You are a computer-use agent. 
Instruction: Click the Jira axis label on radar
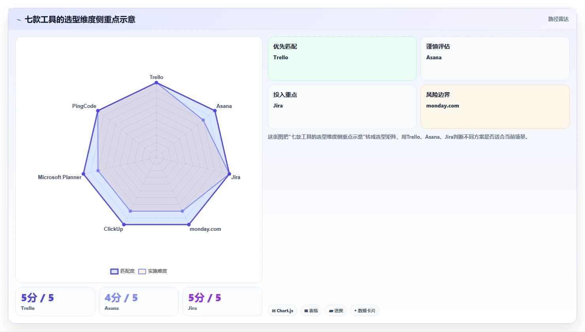236,177
